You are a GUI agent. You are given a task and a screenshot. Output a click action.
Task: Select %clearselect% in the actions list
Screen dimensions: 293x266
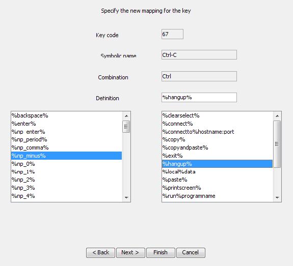pyautogui.click(x=217, y=115)
